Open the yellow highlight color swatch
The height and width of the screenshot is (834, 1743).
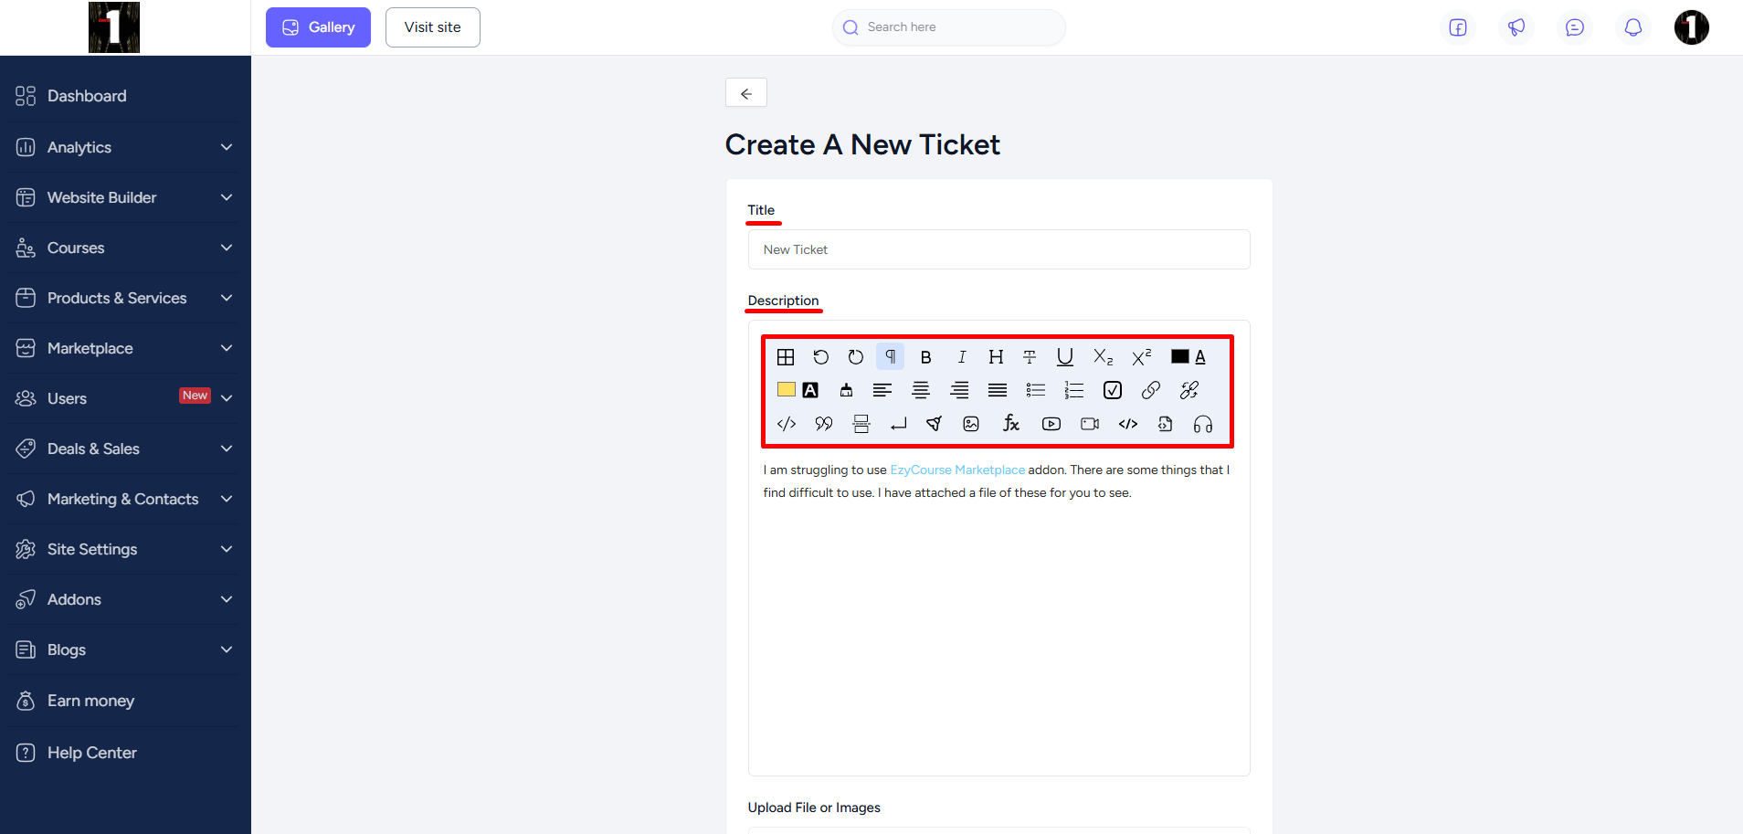(786, 390)
